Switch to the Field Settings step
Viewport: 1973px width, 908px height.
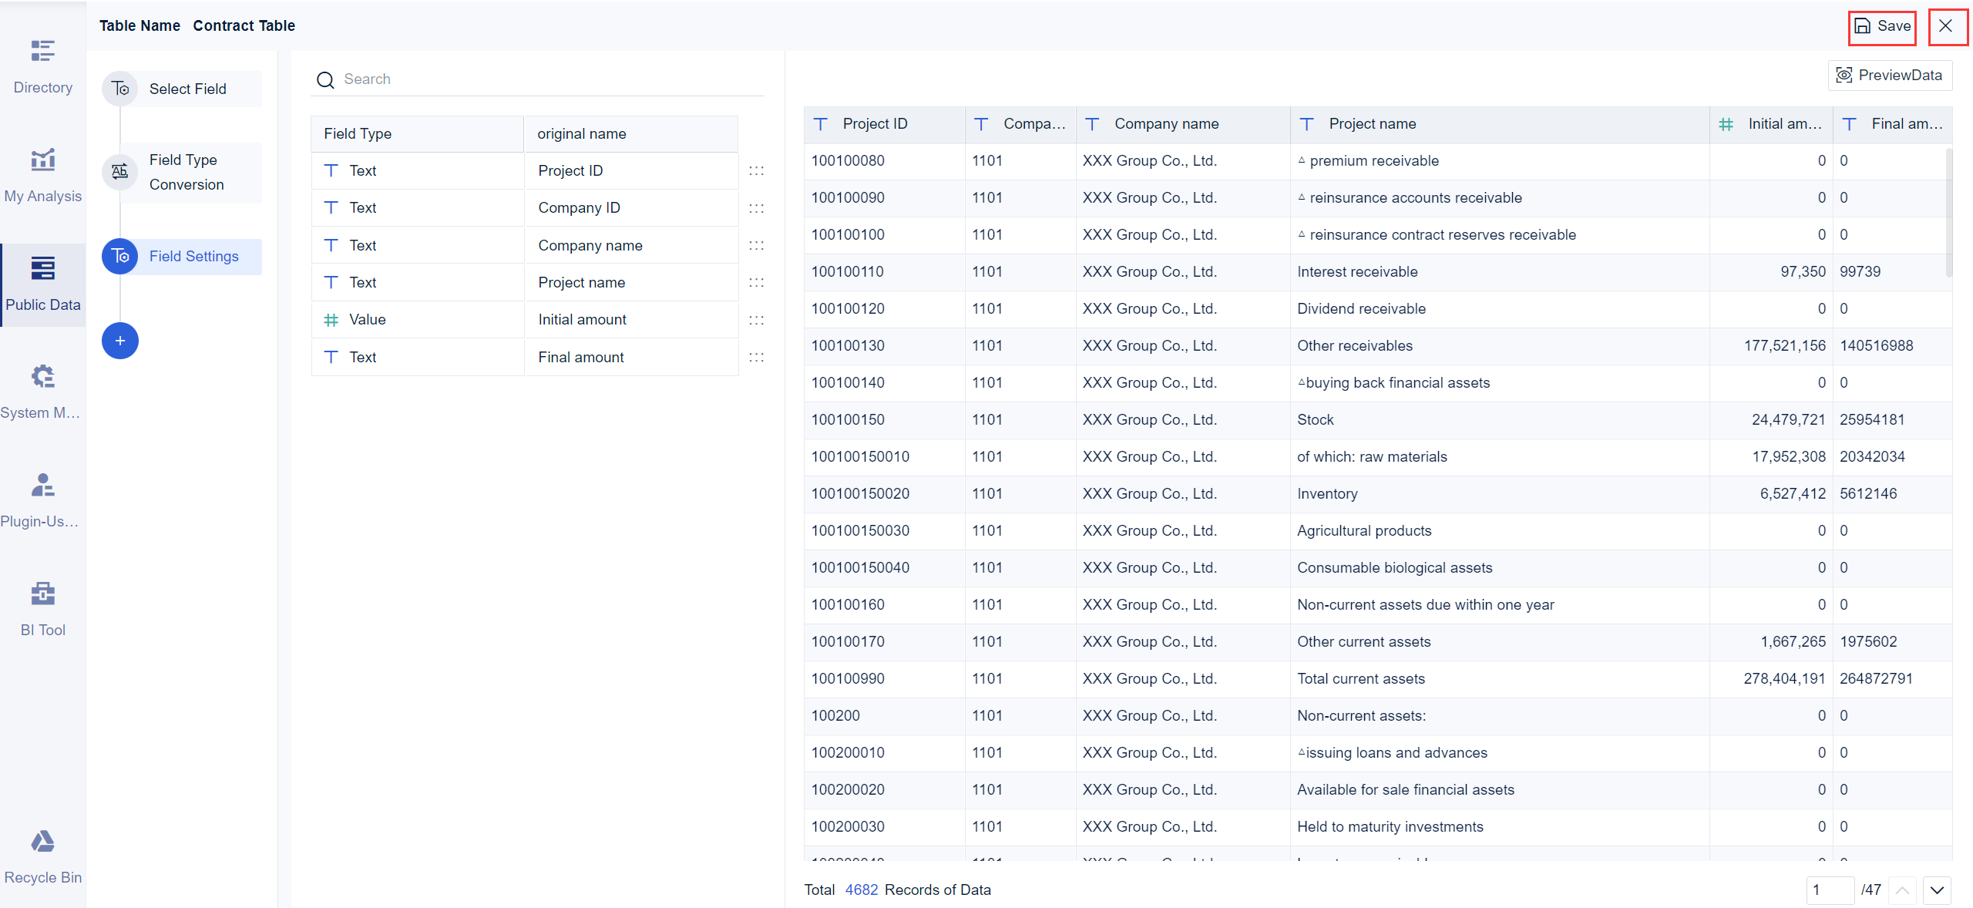click(194, 256)
